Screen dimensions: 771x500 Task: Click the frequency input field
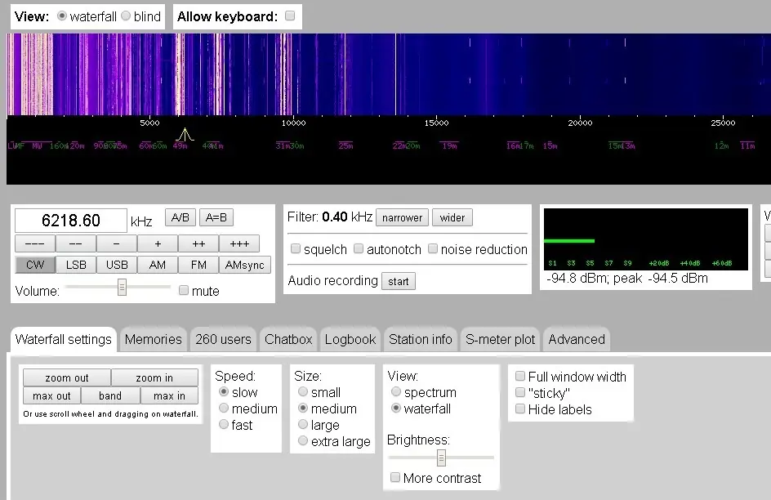pos(71,221)
